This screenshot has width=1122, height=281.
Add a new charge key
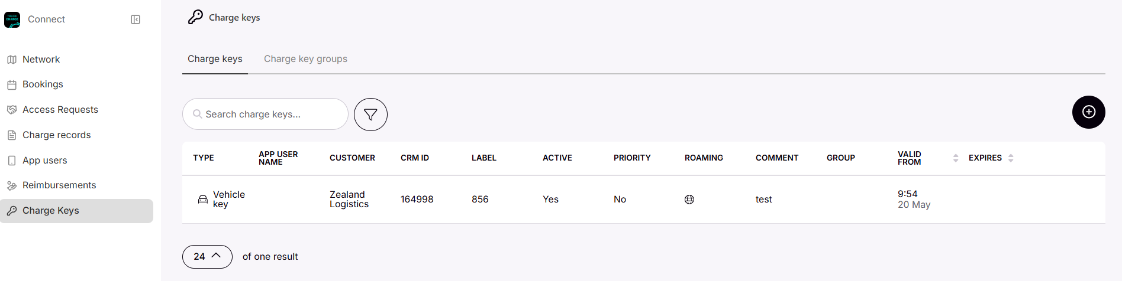click(1088, 112)
